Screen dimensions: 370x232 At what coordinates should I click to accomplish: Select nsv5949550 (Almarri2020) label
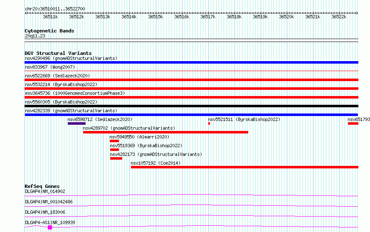pos(139,137)
